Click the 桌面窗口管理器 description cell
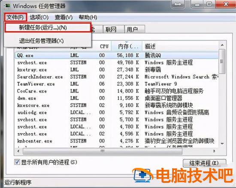 [163, 98]
